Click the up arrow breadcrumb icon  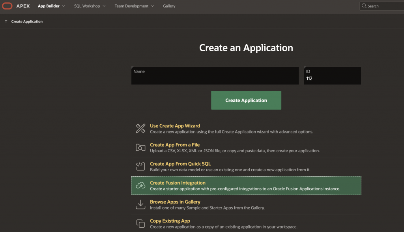point(6,21)
